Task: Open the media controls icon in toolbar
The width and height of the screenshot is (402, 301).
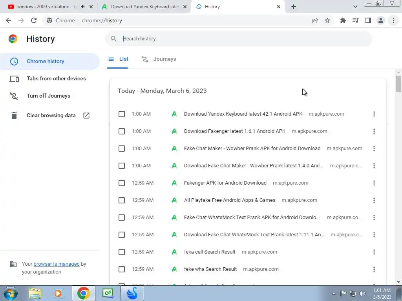Action: coord(355,20)
